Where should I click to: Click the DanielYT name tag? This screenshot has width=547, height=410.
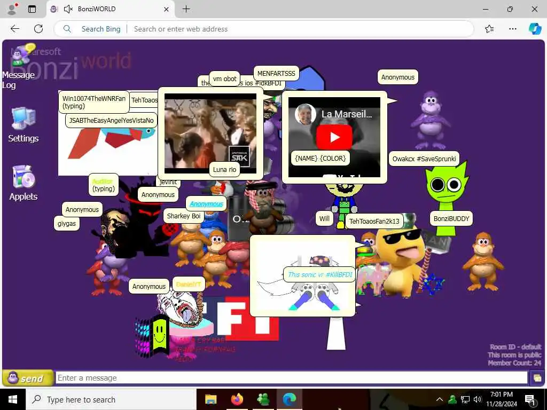[189, 284]
